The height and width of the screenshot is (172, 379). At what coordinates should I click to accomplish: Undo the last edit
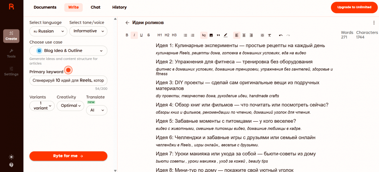pos(280,35)
